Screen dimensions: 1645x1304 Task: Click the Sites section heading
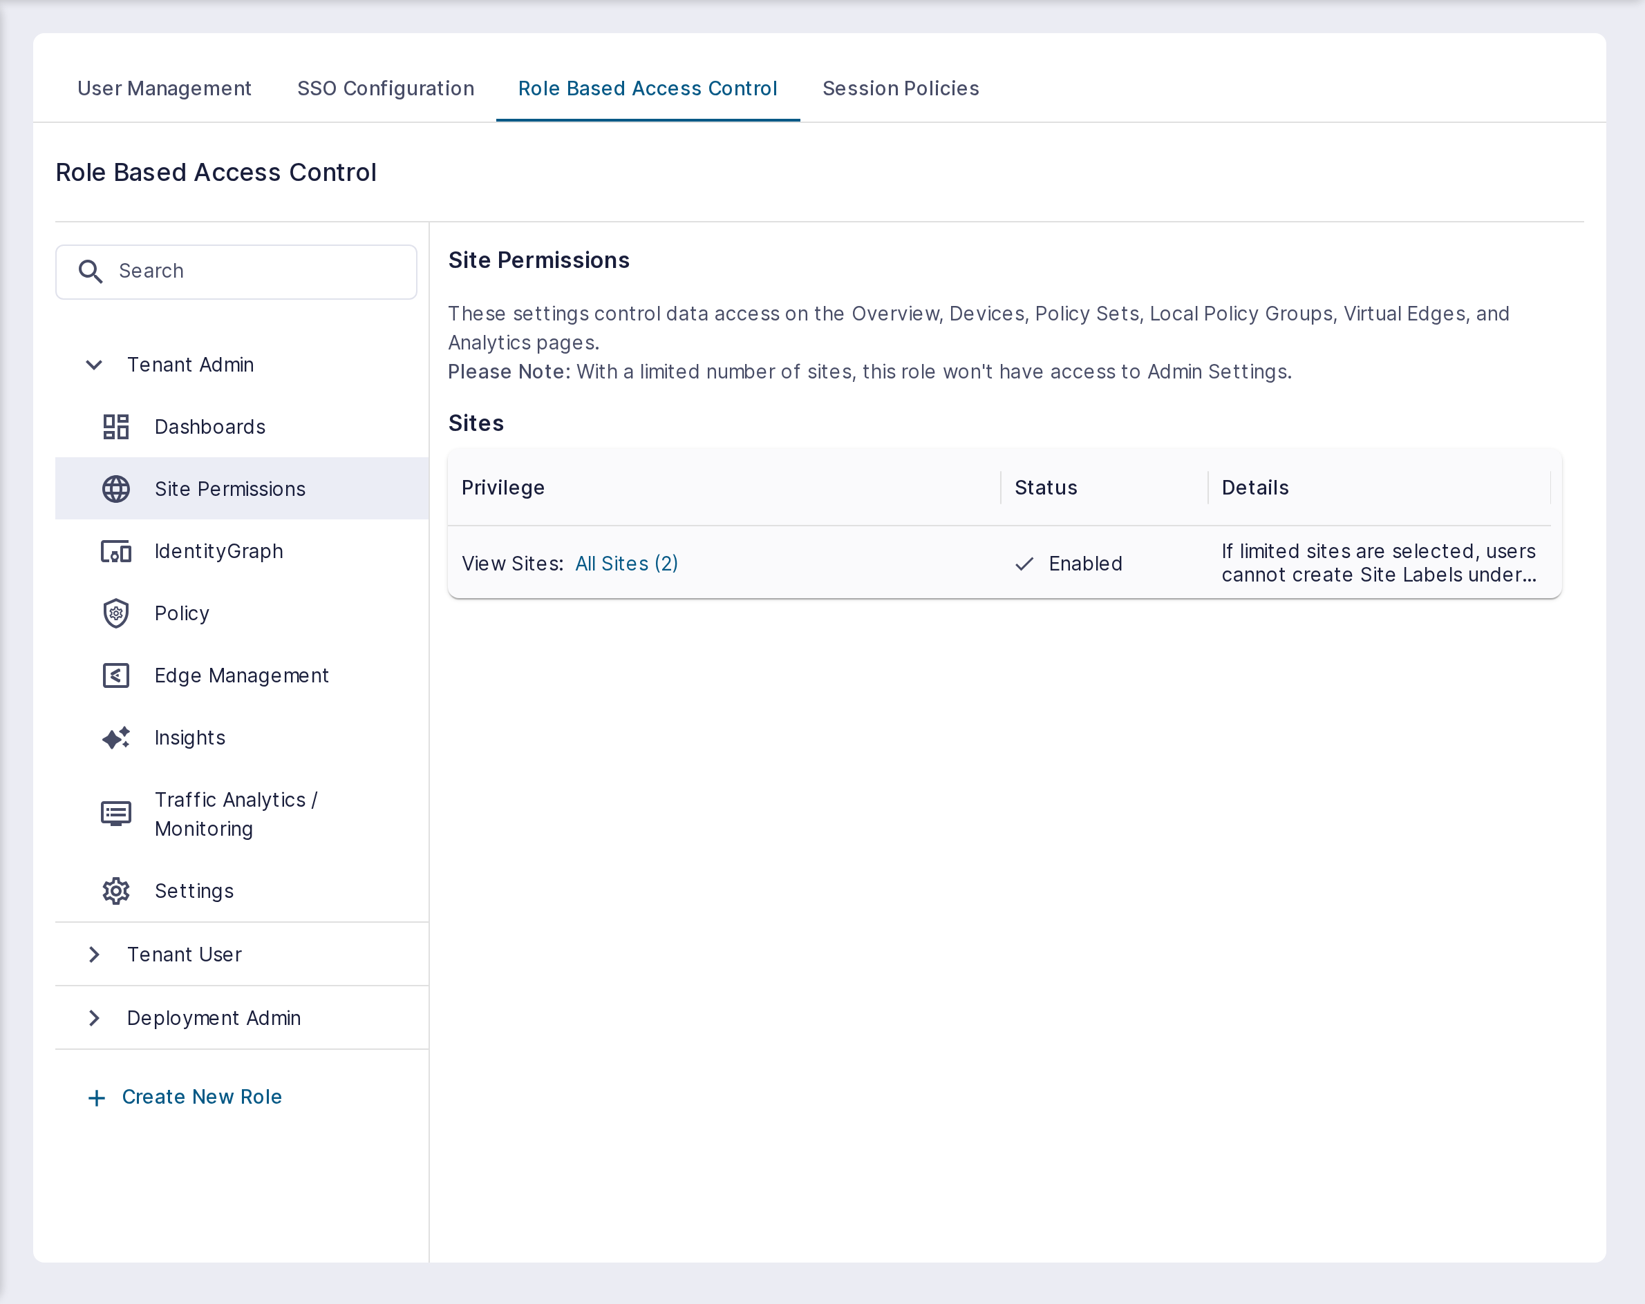pos(476,423)
